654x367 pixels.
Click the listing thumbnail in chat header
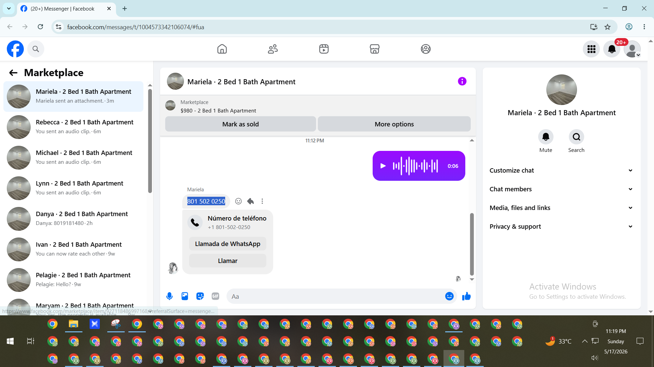click(x=175, y=81)
